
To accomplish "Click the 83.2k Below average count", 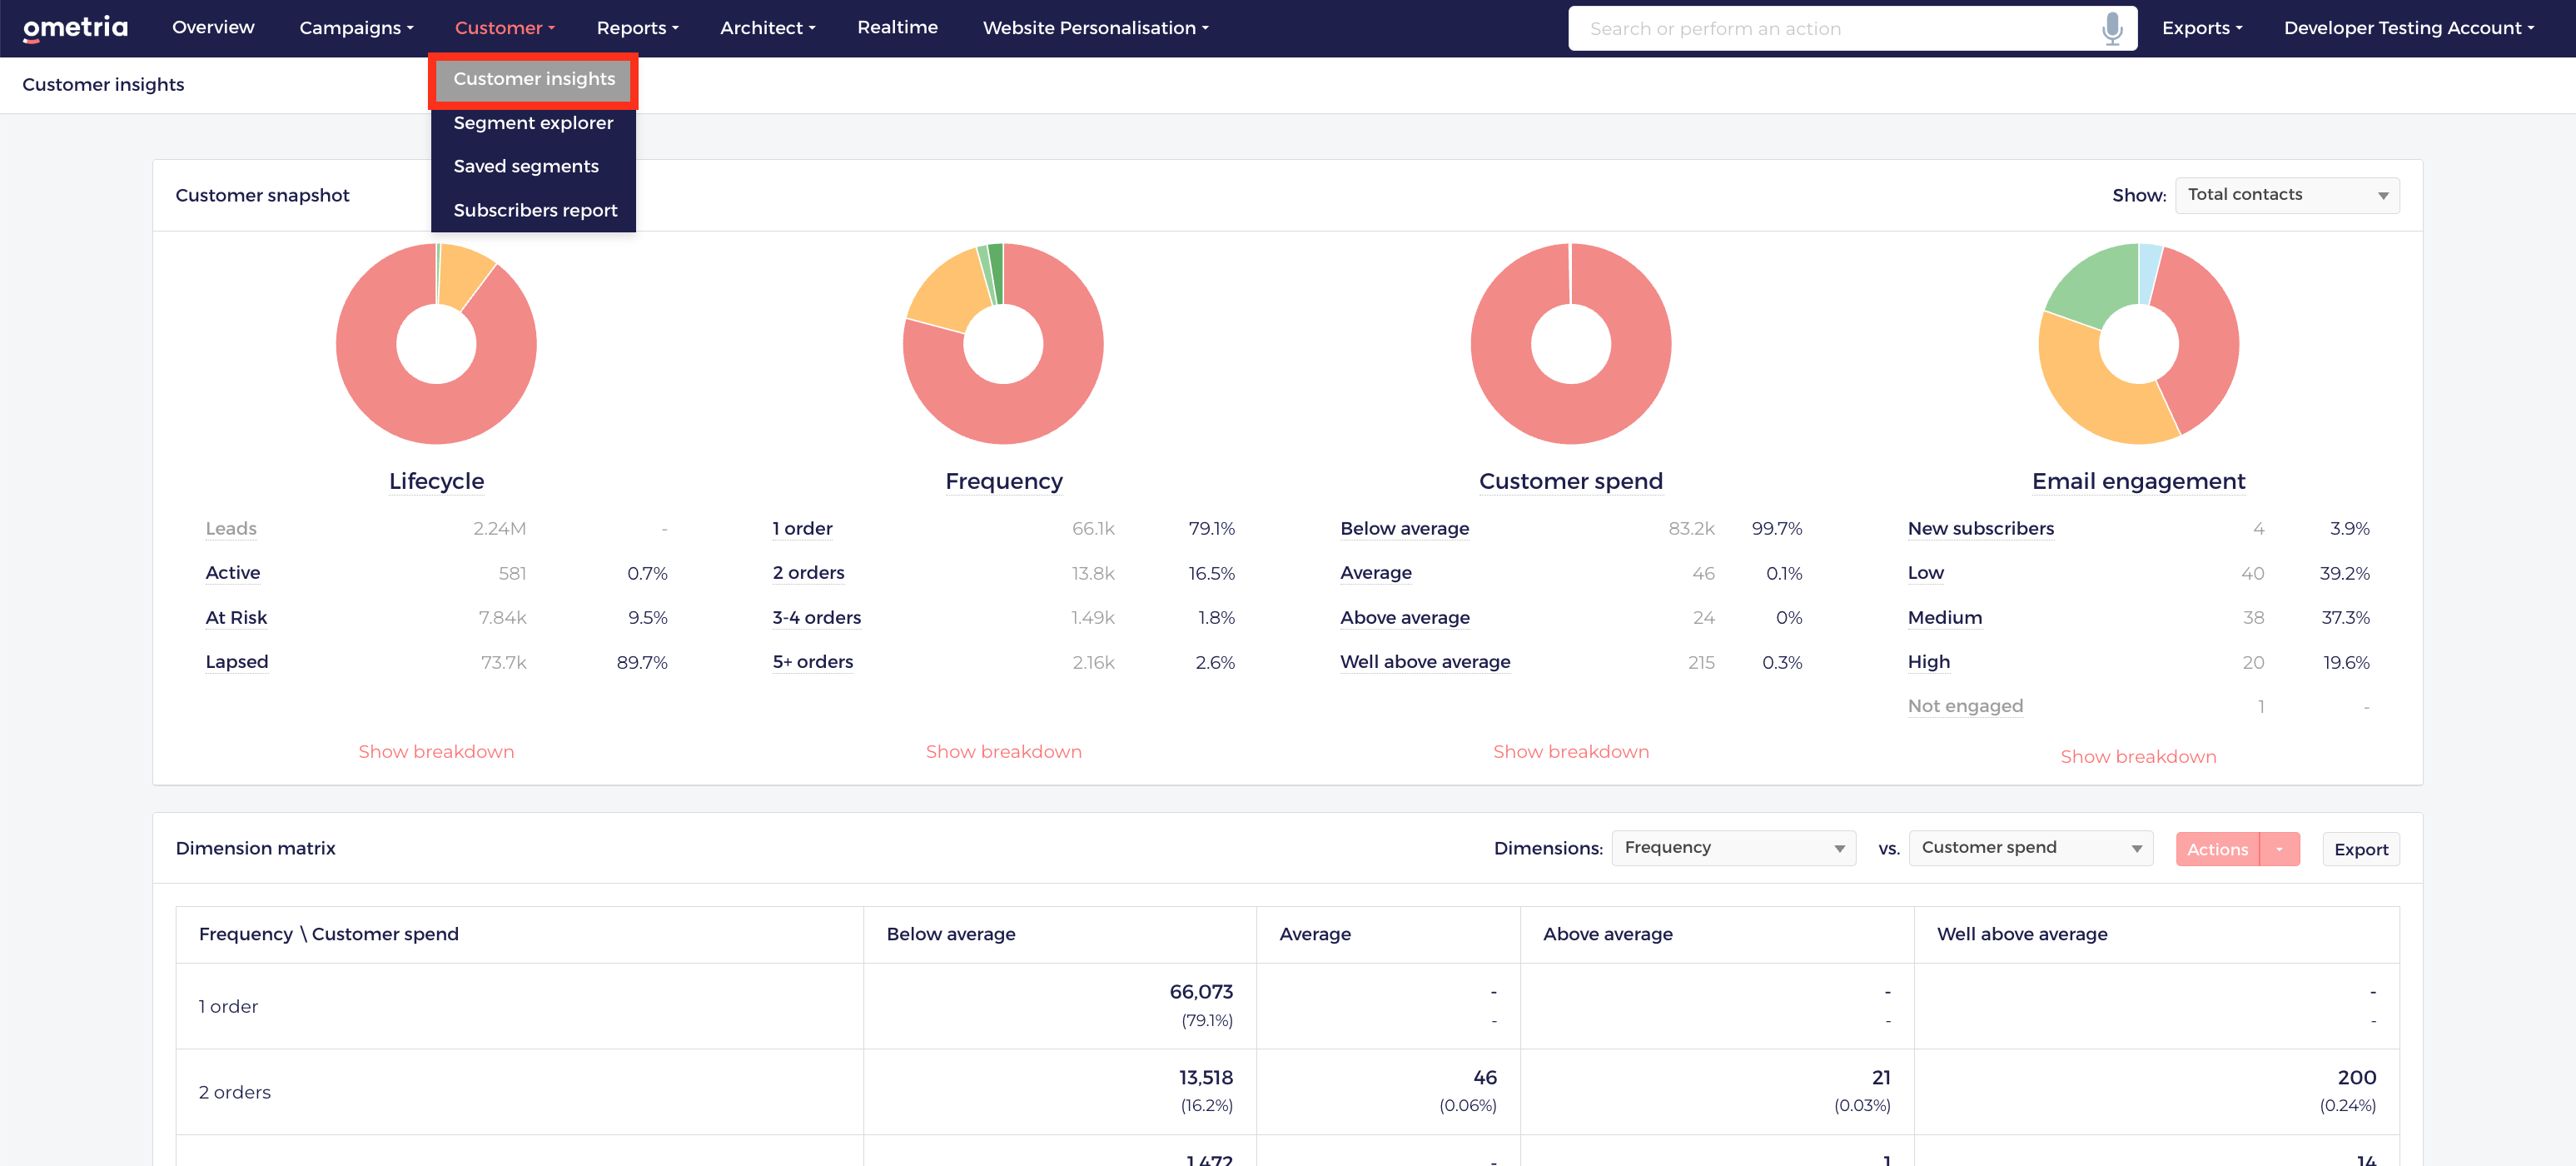I will pos(1691,529).
